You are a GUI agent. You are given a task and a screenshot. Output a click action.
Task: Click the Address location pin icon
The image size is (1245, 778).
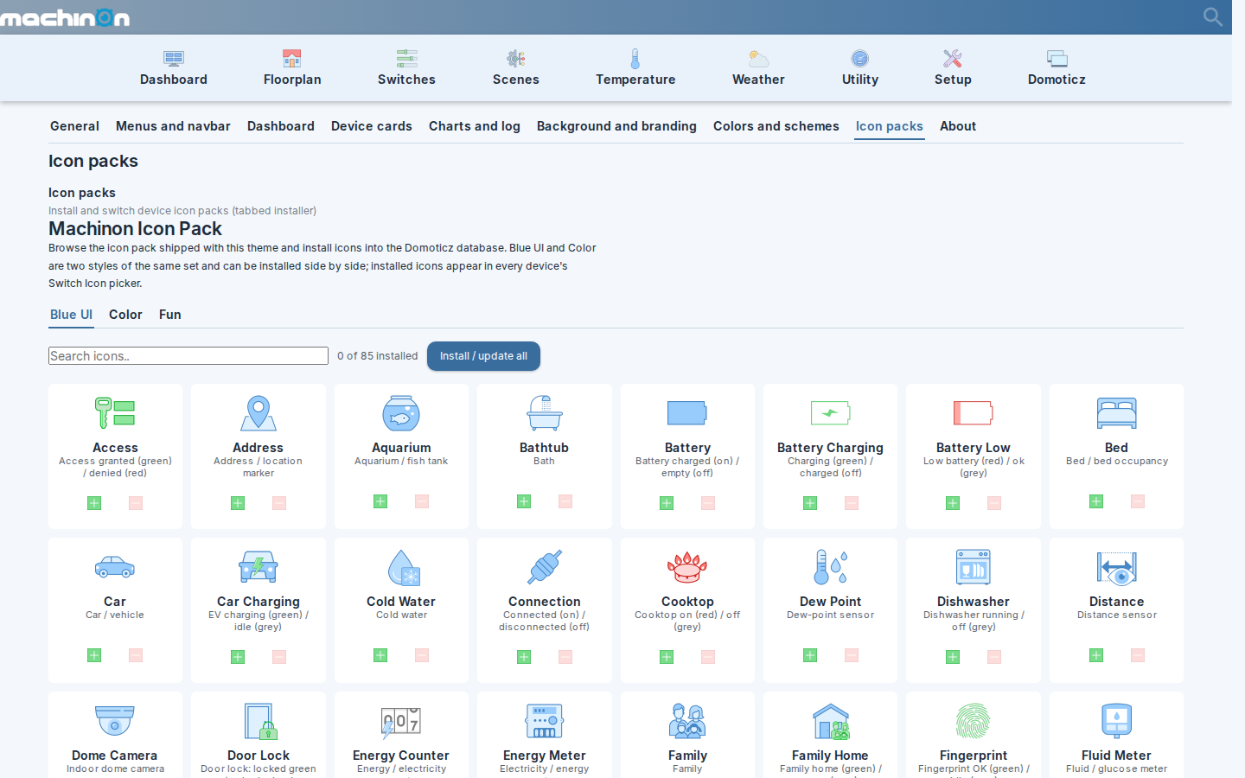pyautogui.click(x=259, y=413)
